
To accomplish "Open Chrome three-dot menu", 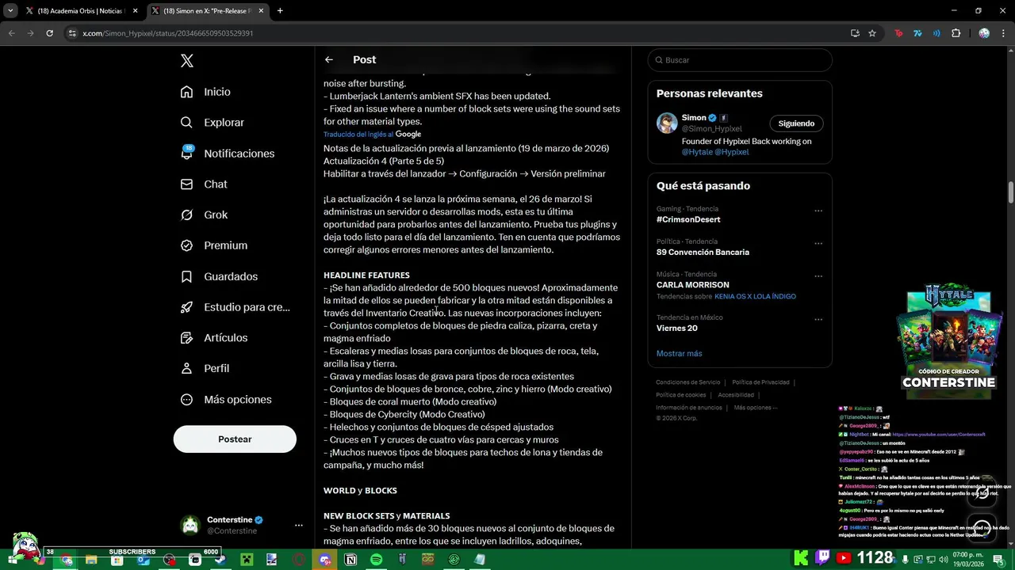I will [x=1003, y=33].
